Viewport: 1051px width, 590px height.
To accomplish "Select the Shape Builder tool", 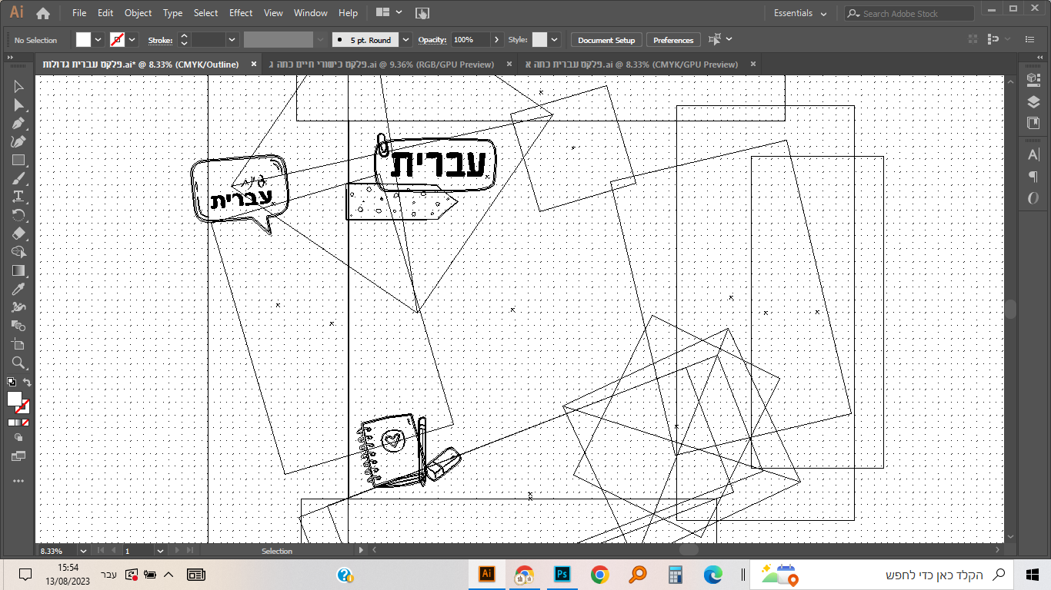I will pos(18,252).
